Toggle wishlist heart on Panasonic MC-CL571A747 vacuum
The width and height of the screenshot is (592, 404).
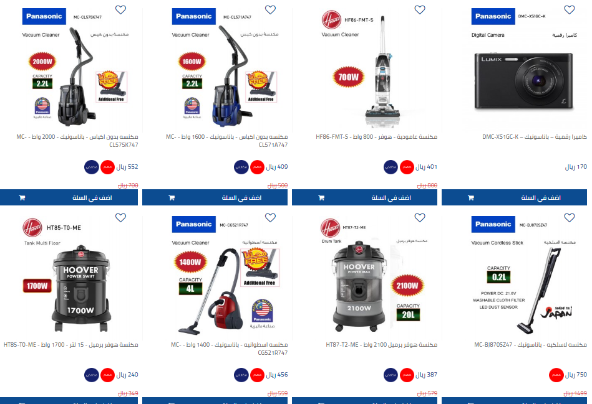tap(270, 10)
